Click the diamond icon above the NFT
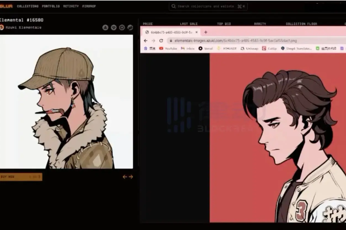 [114, 27]
